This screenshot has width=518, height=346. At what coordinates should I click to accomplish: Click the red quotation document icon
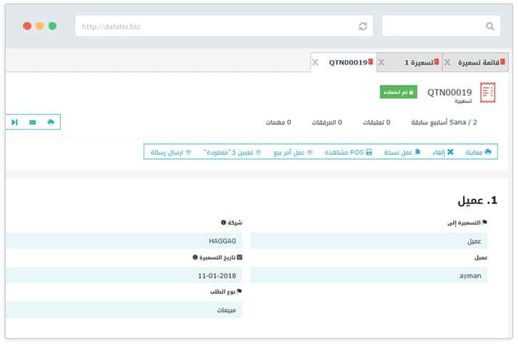(488, 93)
